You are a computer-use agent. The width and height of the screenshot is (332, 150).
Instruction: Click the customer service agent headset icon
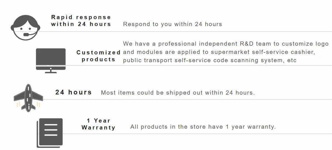tap(26, 28)
